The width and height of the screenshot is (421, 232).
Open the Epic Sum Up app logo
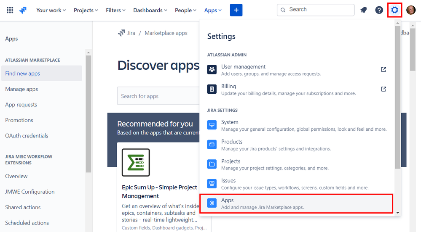[136, 163]
